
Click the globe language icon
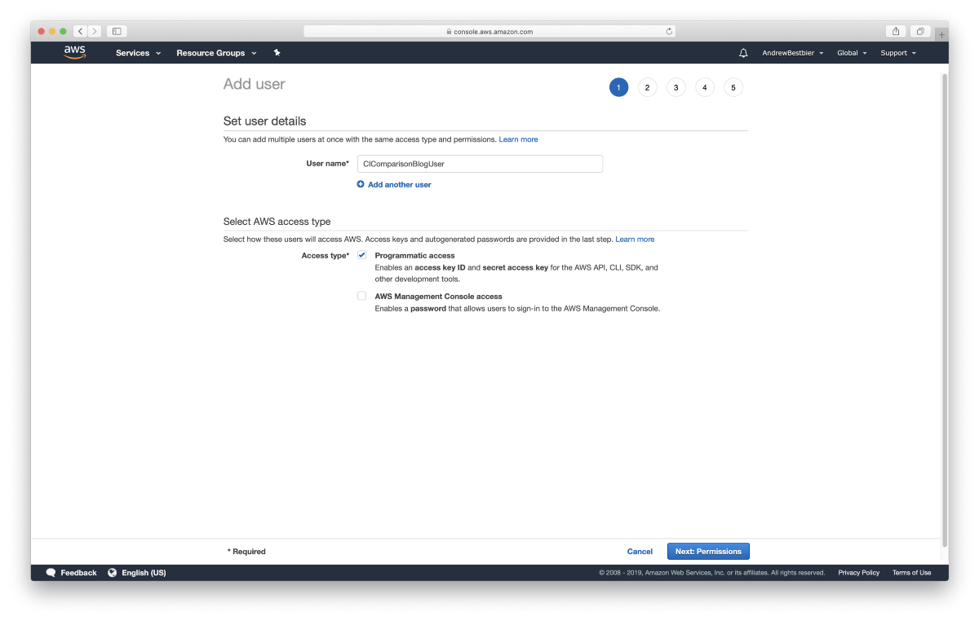point(113,573)
